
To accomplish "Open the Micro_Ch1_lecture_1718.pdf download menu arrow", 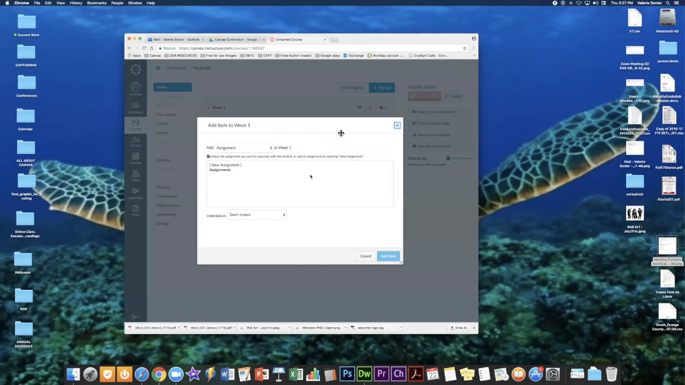I will point(234,328).
